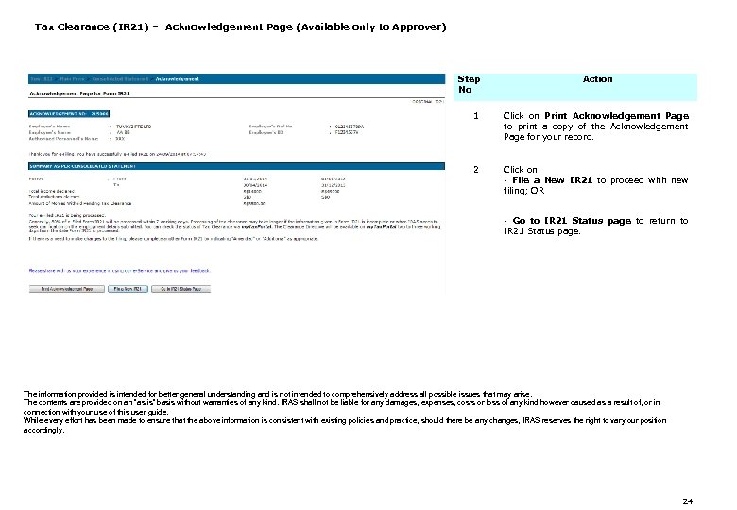The height and width of the screenshot is (510, 737).
Task: Click the Total Income Declared row label
Action: 52,191
